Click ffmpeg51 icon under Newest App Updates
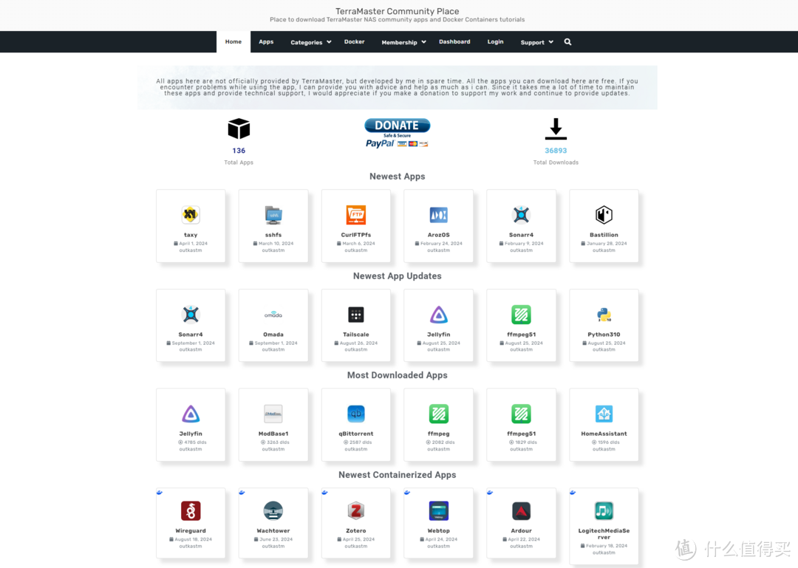 point(521,315)
